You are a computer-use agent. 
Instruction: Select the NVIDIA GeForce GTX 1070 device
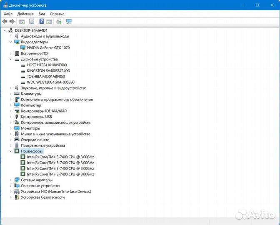48,48
